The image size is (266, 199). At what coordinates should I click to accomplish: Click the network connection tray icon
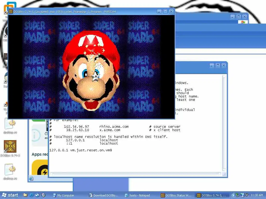pos(242,195)
